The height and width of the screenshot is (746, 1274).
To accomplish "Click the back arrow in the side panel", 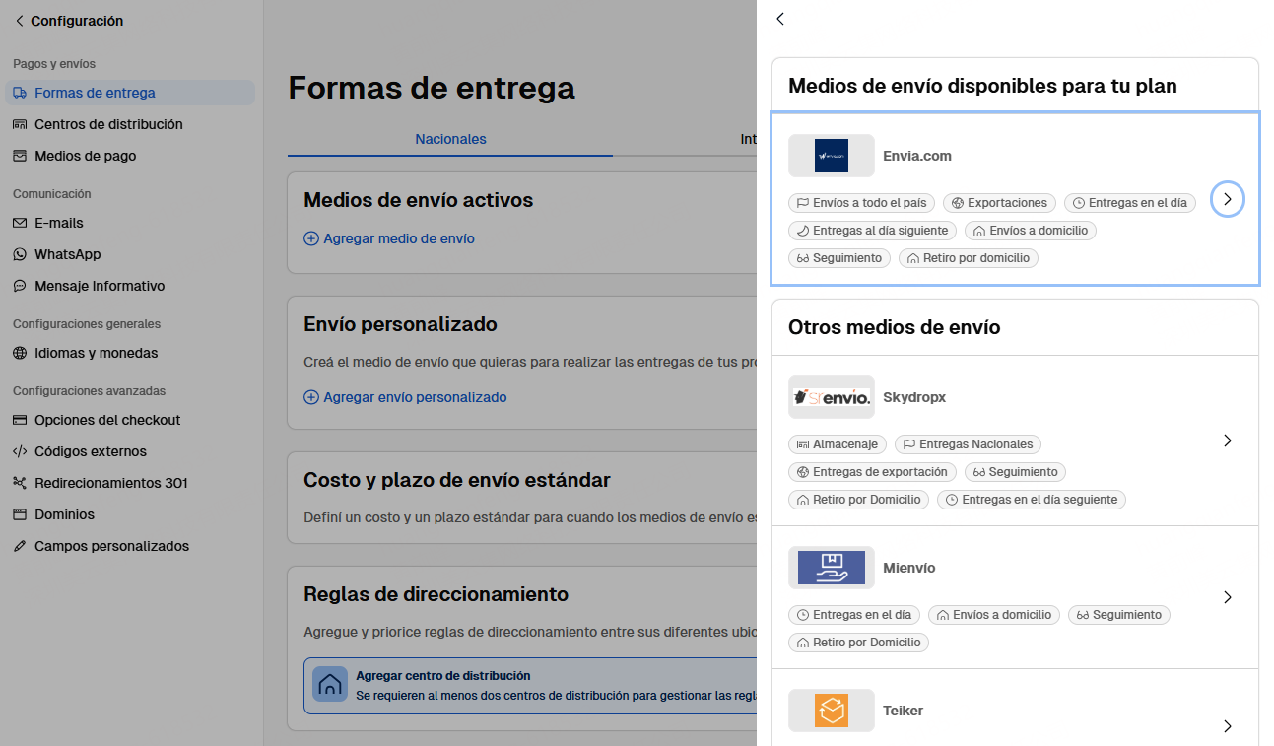I will click(x=780, y=19).
